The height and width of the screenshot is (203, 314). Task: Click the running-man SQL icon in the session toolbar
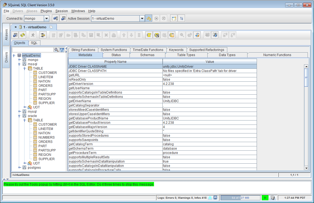tap(33, 35)
